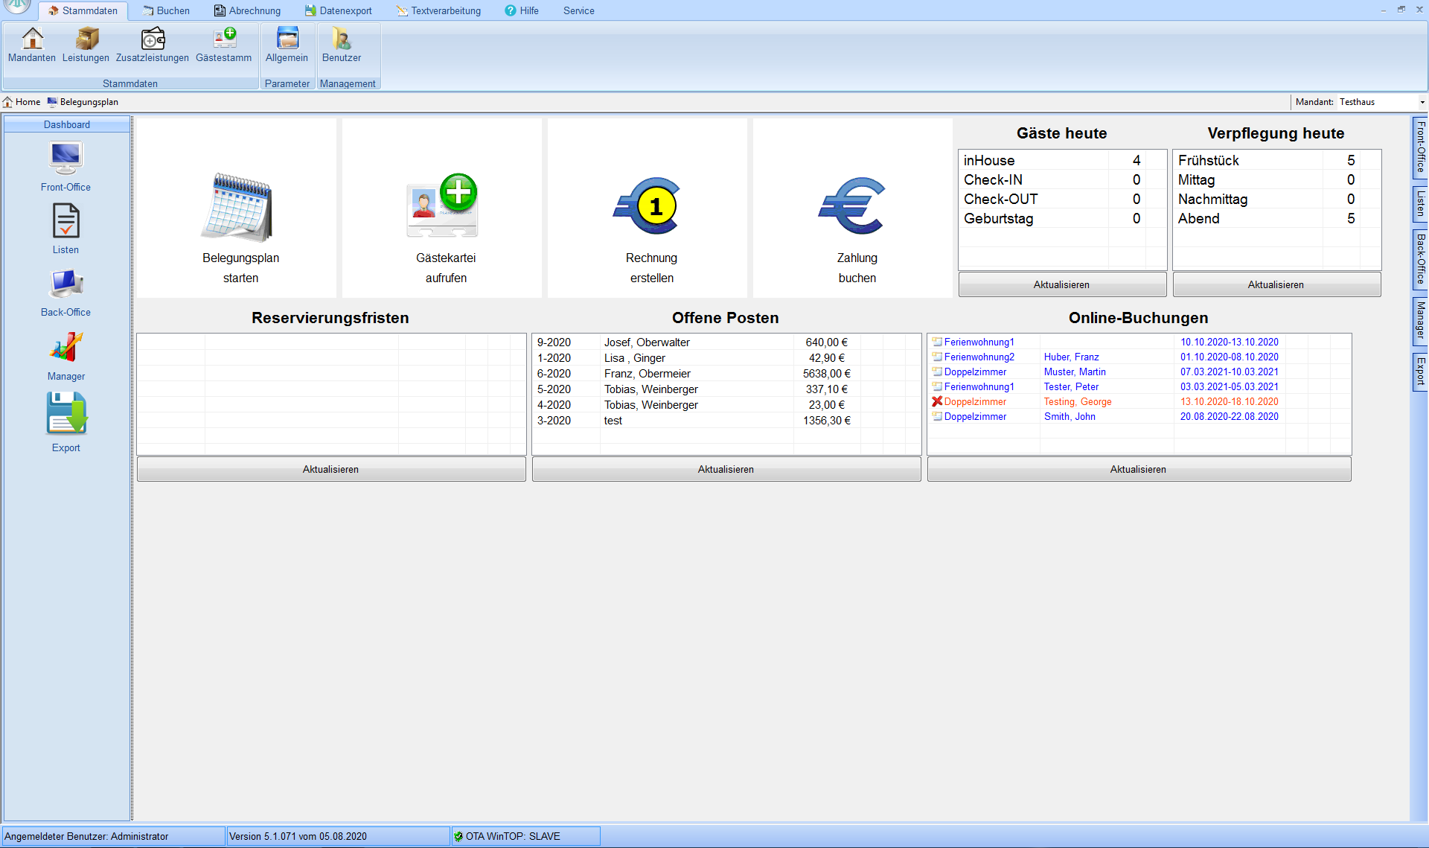This screenshot has height=848, width=1429.
Task: Select open item 6-2020 Franz, Obermeier
Action: coord(647,374)
